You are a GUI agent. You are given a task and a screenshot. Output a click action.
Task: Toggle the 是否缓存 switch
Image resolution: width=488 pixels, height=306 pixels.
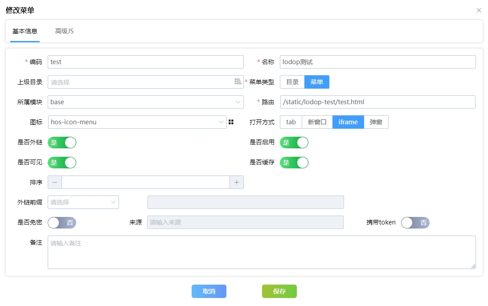[x=294, y=163]
